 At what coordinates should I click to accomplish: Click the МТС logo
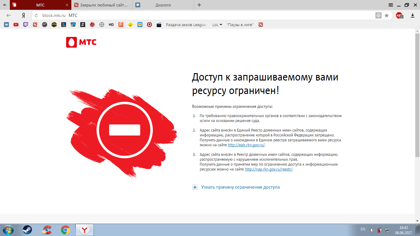pyautogui.click(x=81, y=42)
